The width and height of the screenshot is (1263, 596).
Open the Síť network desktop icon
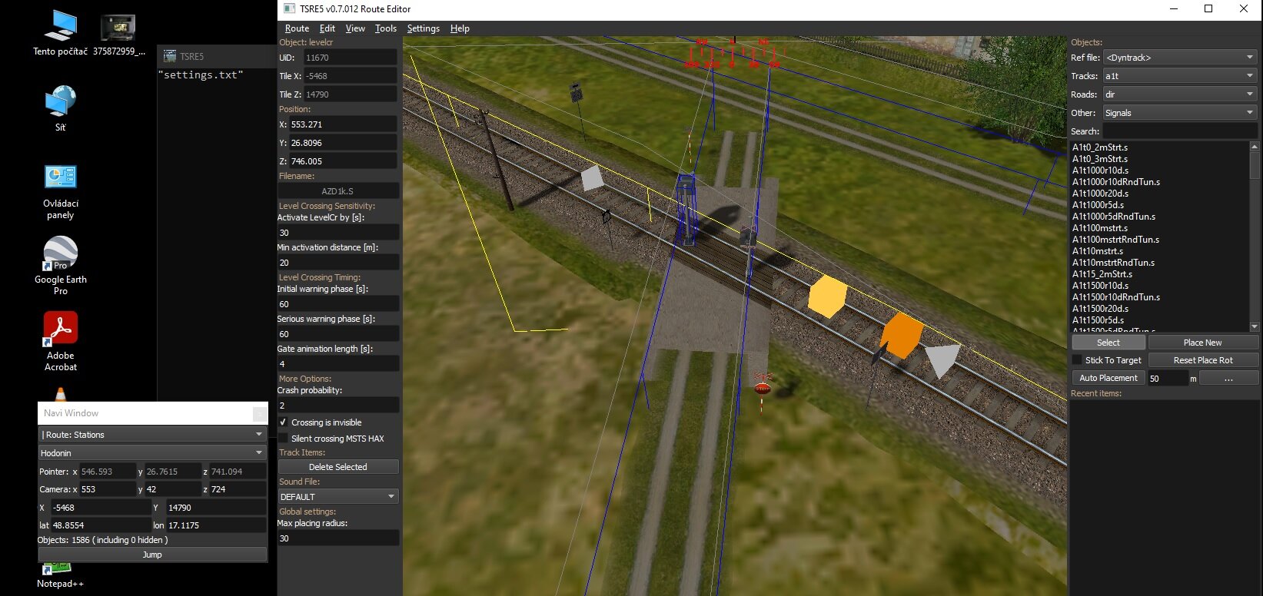60,108
